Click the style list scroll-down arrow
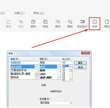This screenshot has height=108, width=110. 59,78
